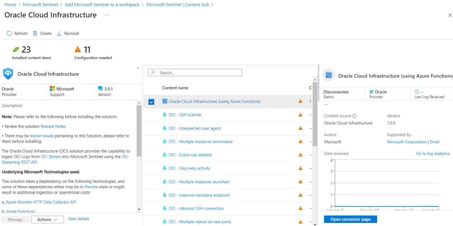Click the Delete trash icon

coord(35,34)
